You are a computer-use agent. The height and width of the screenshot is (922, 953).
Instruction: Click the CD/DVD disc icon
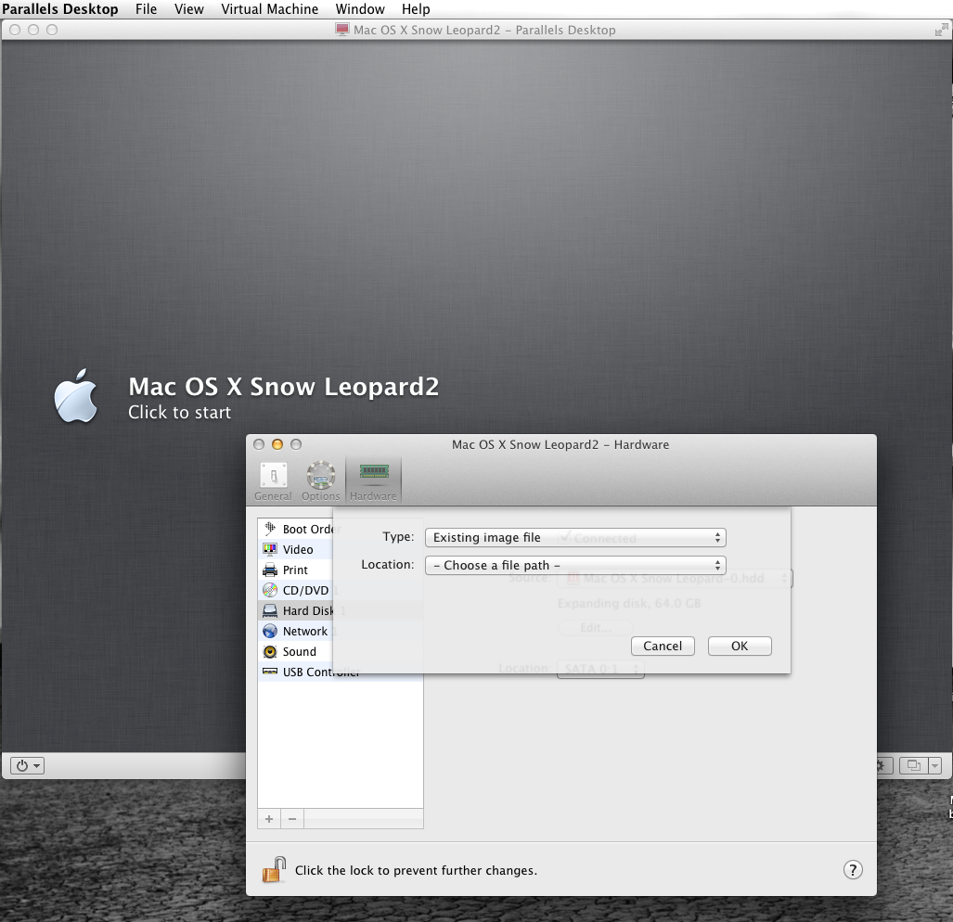click(270, 590)
